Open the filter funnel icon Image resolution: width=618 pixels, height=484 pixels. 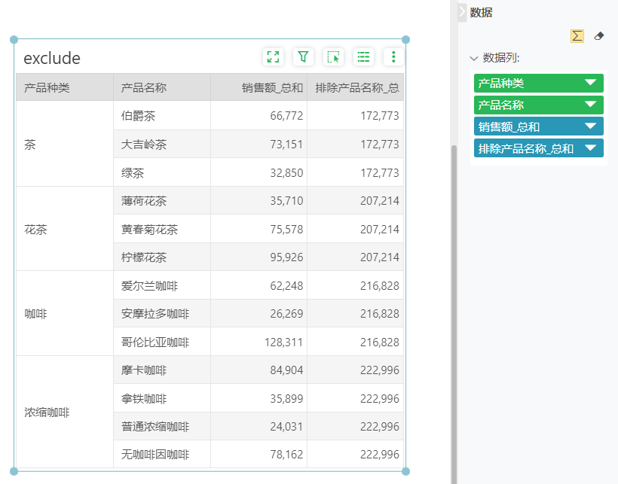click(303, 56)
